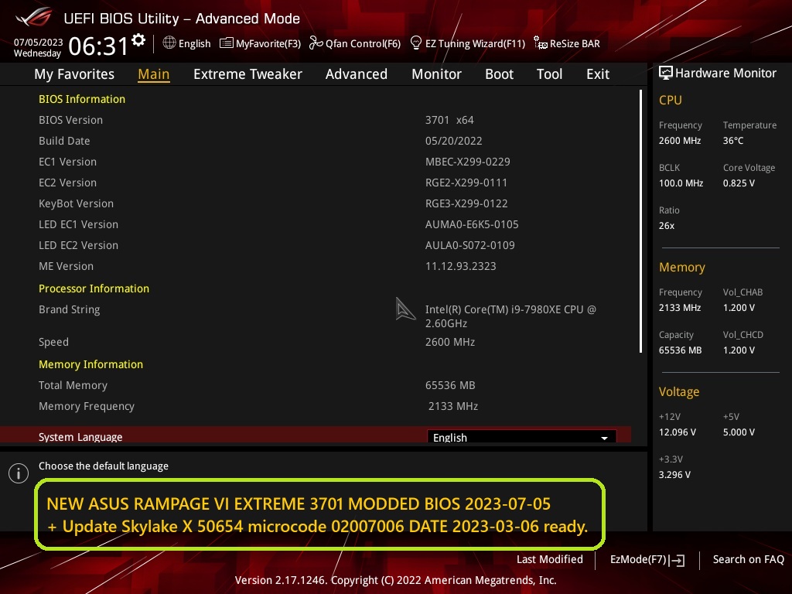Toggle the ReSize BAR option
Image resolution: width=792 pixels, height=594 pixels.
[x=567, y=43]
